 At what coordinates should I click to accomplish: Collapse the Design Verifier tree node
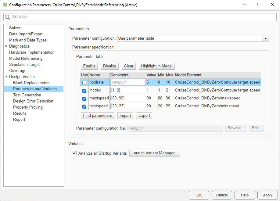click(x=6, y=77)
